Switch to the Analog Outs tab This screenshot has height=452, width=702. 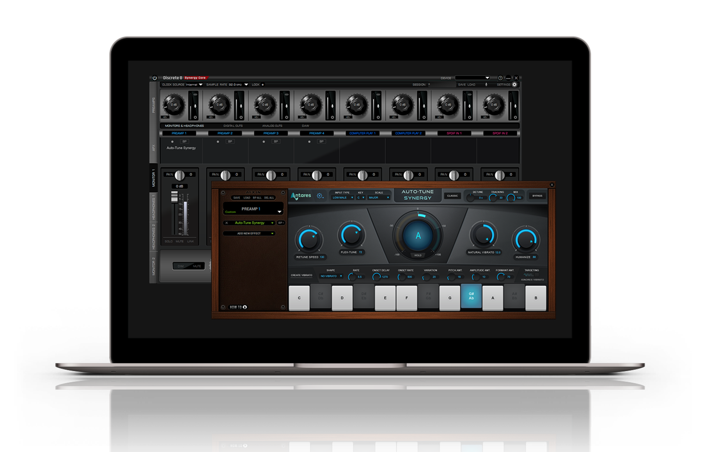coord(272,126)
